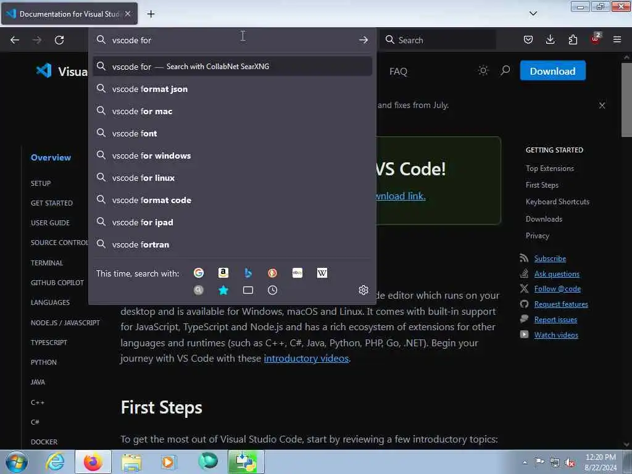Select suggestion "vscode for mac"
Viewport: 632px width, 474px height.
tap(233, 111)
